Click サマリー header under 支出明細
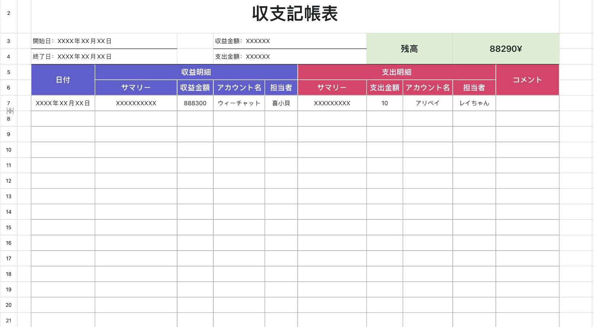 pyautogui.click(x=332, y=88)
